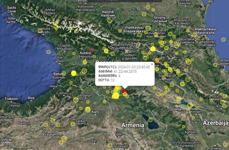Click the UTC timestamp in the popup
Screen dimensions: 229x150
pyautogui.click(x=133, y=67)
